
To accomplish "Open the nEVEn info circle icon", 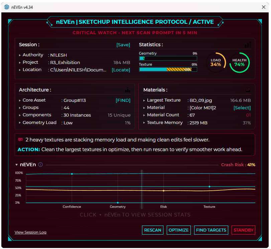I will click(x=40, y=165).
